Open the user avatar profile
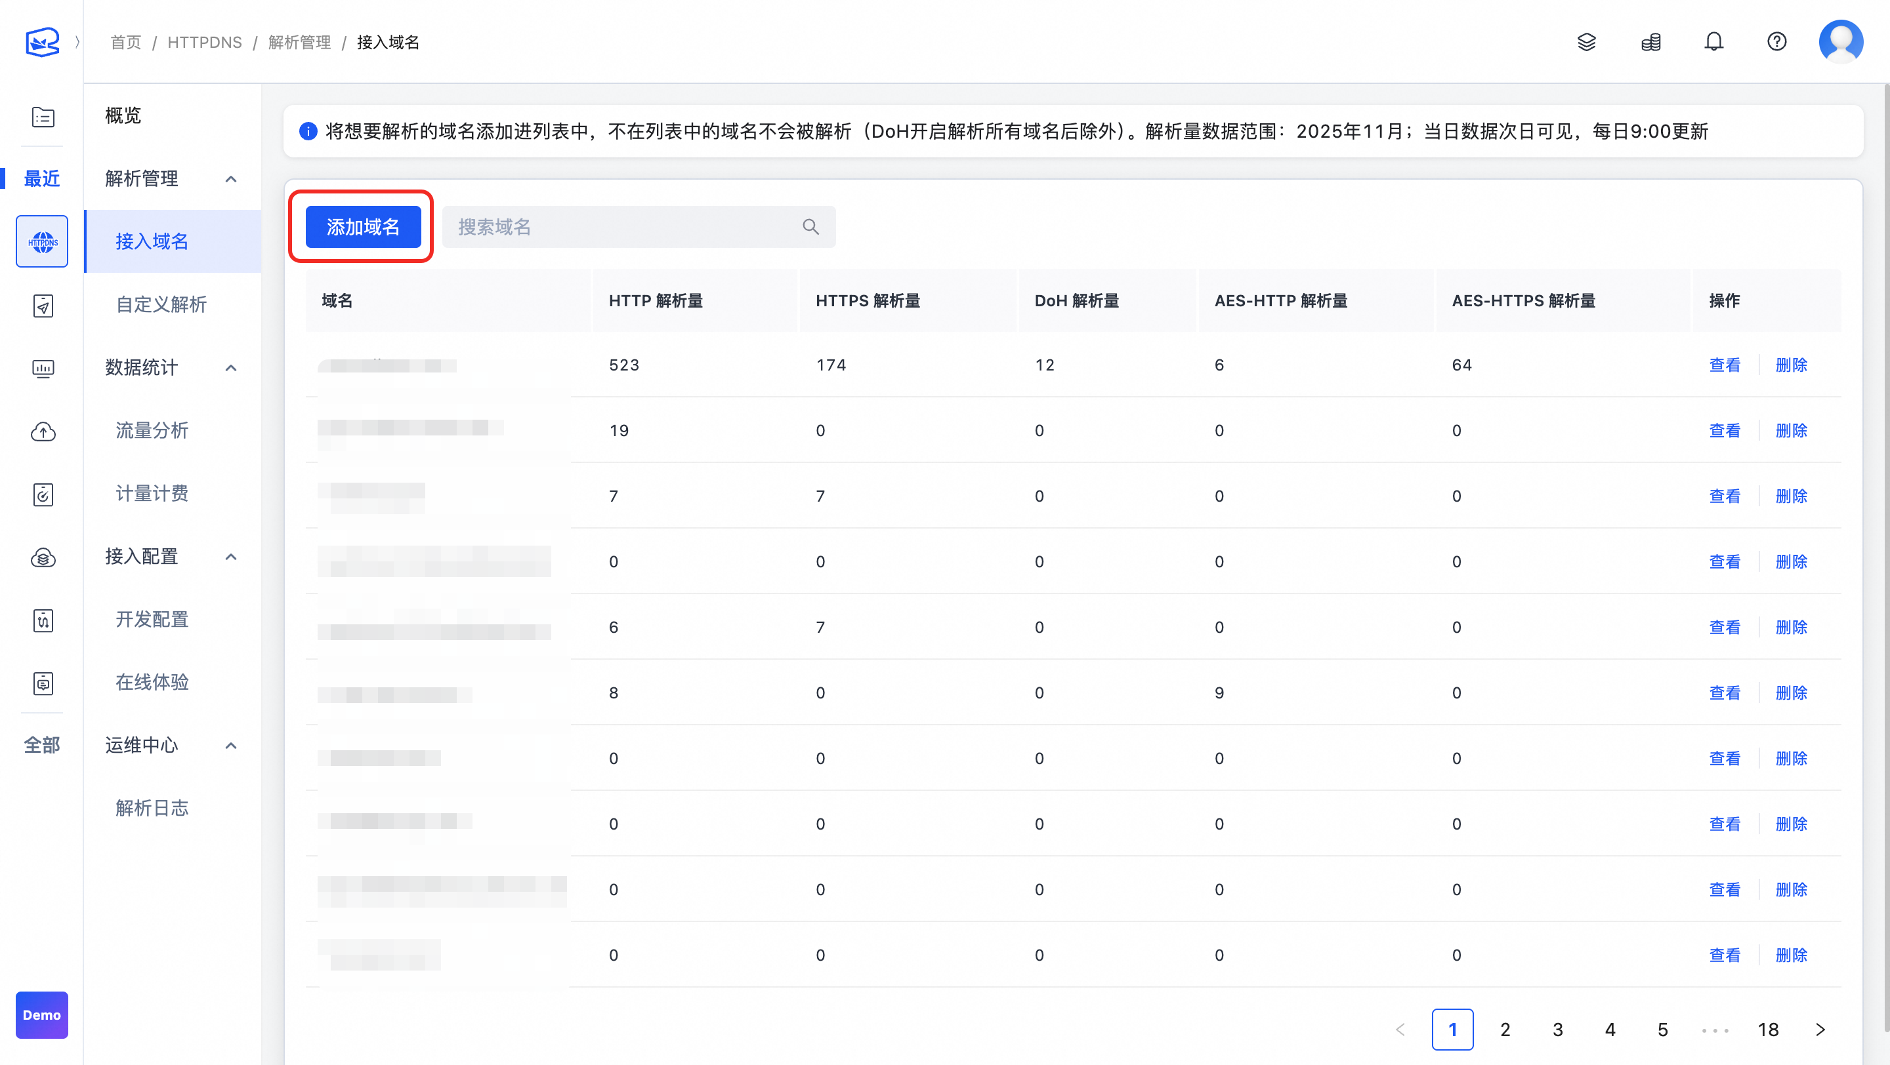Viewport: 1890px width, 1065px height. 1840,42
